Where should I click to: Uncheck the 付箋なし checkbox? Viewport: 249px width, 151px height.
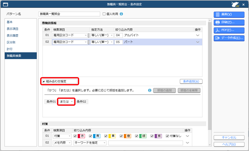click(x=167, y=136)
